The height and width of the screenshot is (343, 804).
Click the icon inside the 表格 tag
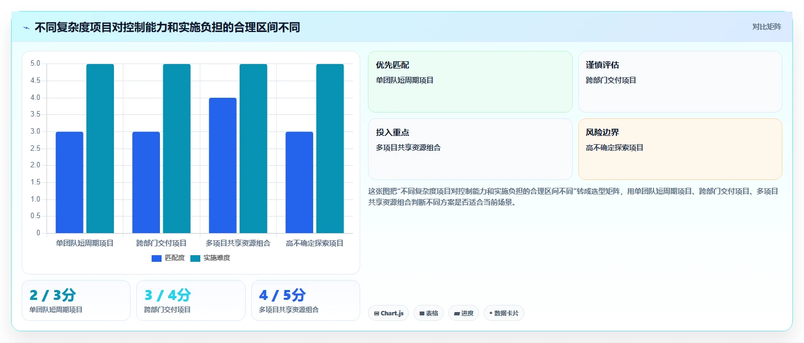(x=422, y=313)
